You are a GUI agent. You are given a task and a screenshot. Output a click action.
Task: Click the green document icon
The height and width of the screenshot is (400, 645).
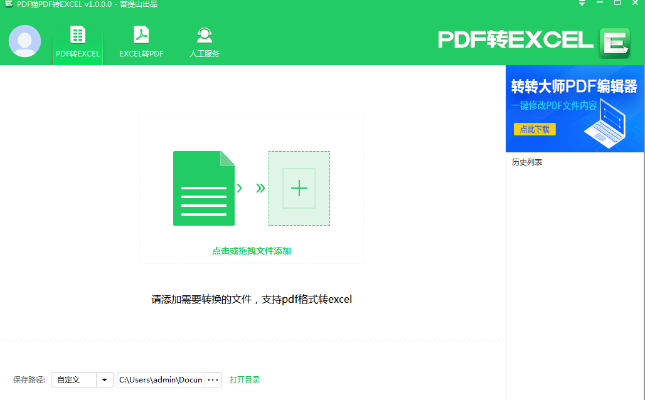coord(204,188)
